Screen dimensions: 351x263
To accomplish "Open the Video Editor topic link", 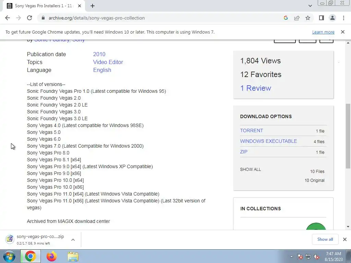I will point(108,62).
